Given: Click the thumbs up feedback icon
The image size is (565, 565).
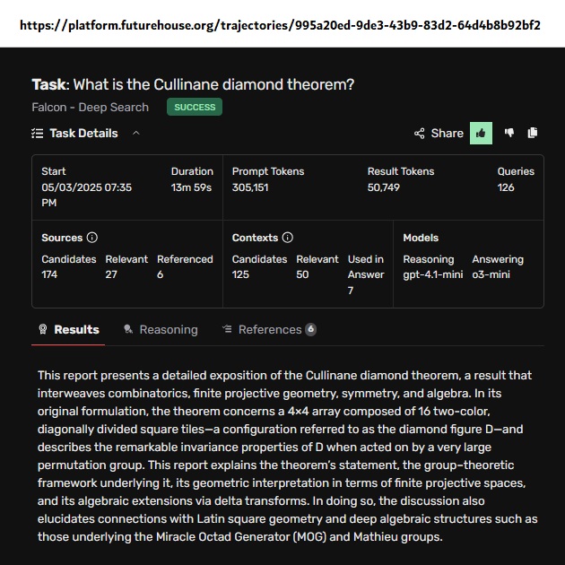Looking at the screenshot, I should [x=481, y=133].
